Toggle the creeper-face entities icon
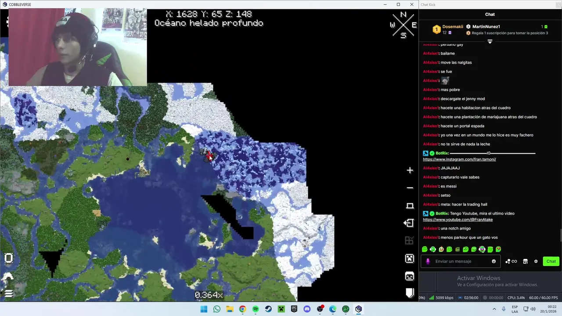Image resolution: width=562 pixels, height=316 pixels. coord(409,259)
